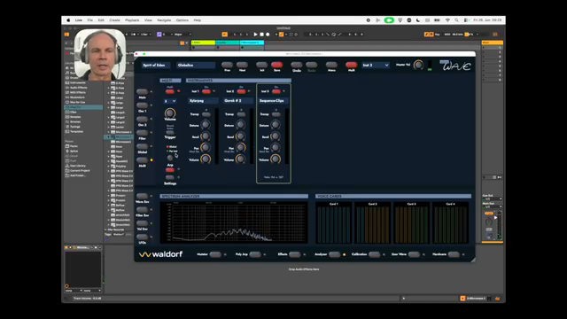Viewport: 567px width, 319px height.
Task: Click the Undo button in plugin
Action: coord(296,65)
